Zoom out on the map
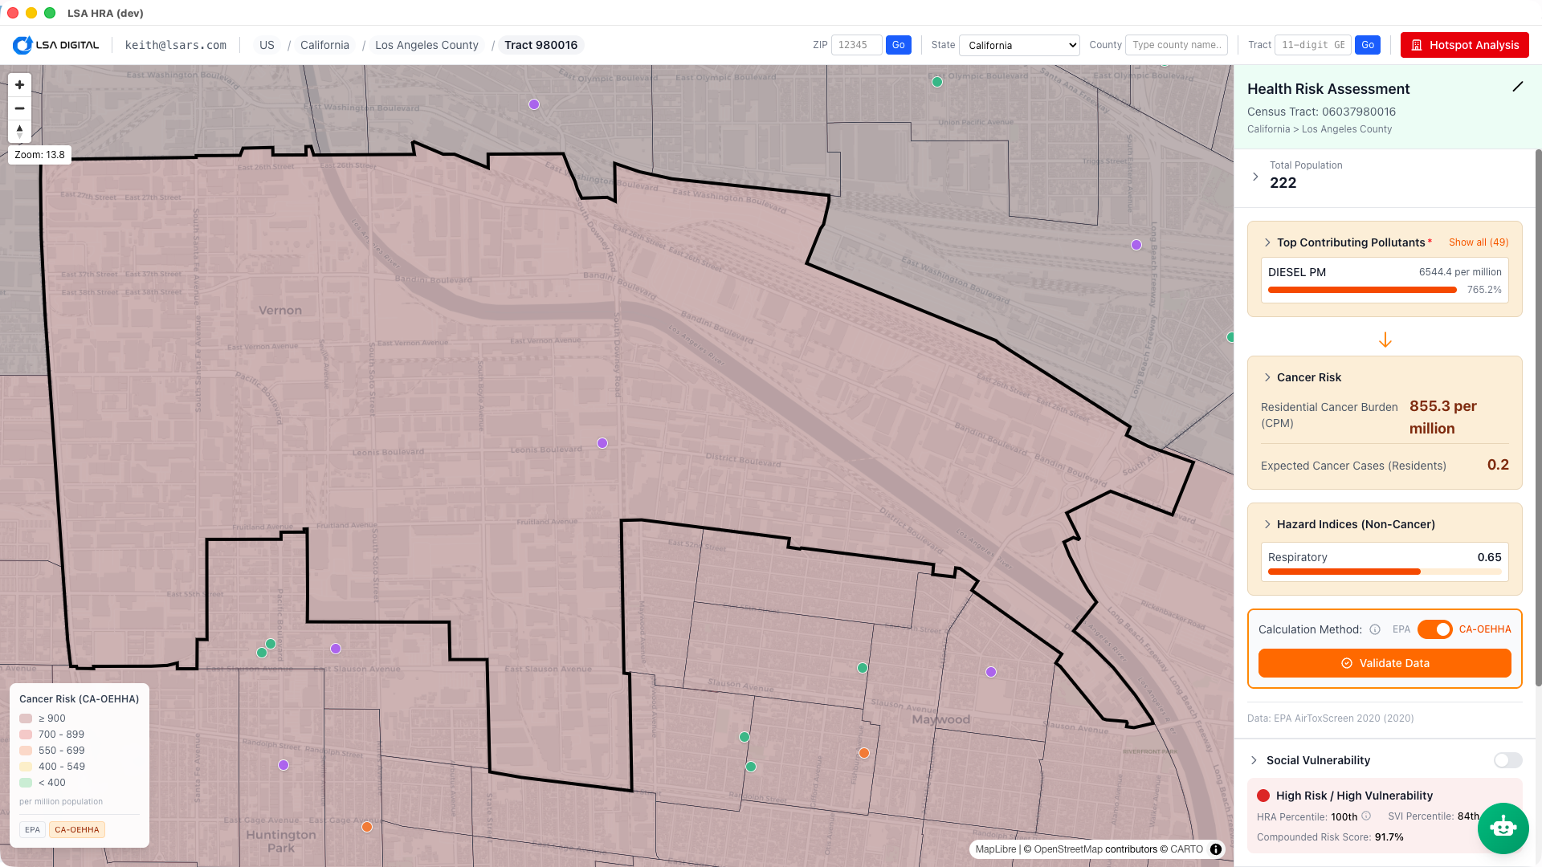1542x867 pixels. coord(19,108)
